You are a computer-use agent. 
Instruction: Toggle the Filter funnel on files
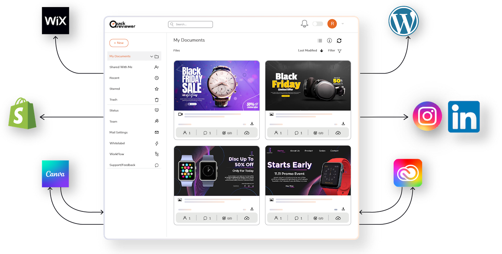(x=339, y=51)
